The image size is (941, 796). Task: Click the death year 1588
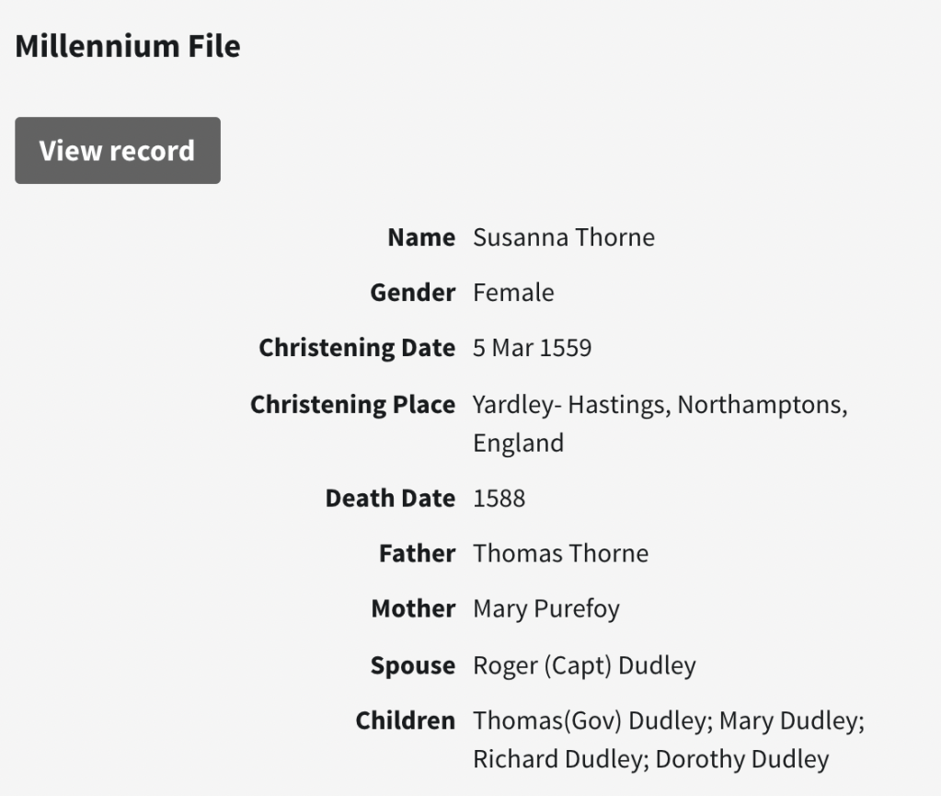(499, 499)
